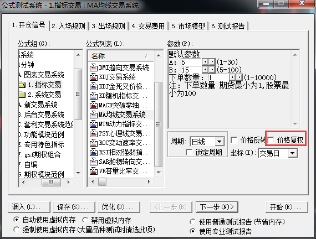The width and height of the screenshot is (316, 239).
Task: Choose 使用普通测试报告 radio option
Action: 193,222
